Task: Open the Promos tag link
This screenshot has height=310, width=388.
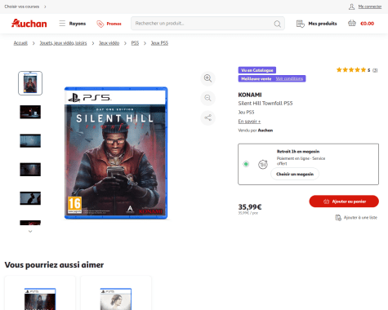Action: 109,24
